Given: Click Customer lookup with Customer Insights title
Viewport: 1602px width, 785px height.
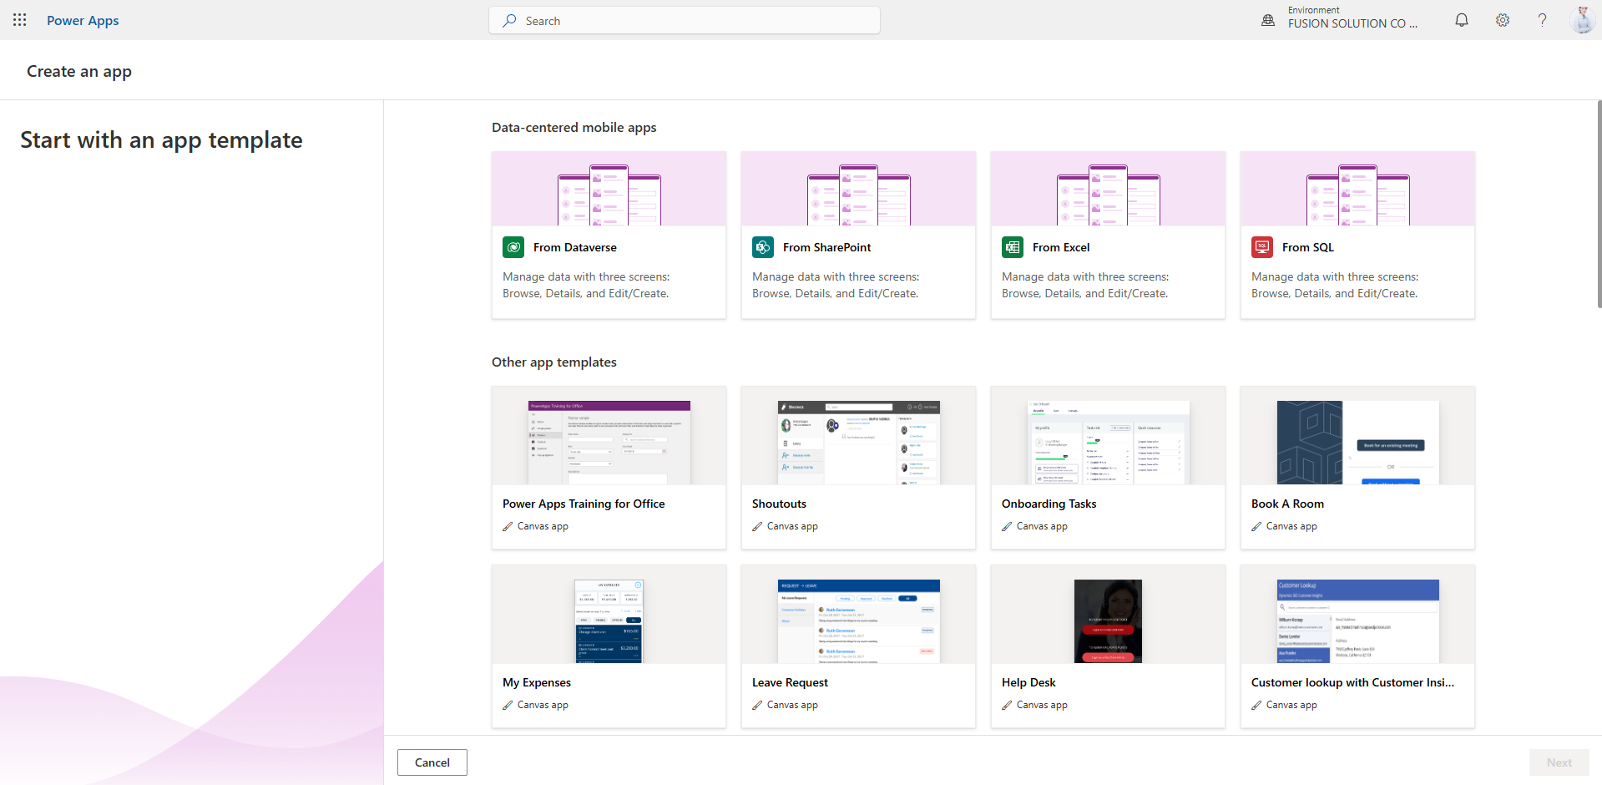Looking at the screenshot, I should 1352,682.
